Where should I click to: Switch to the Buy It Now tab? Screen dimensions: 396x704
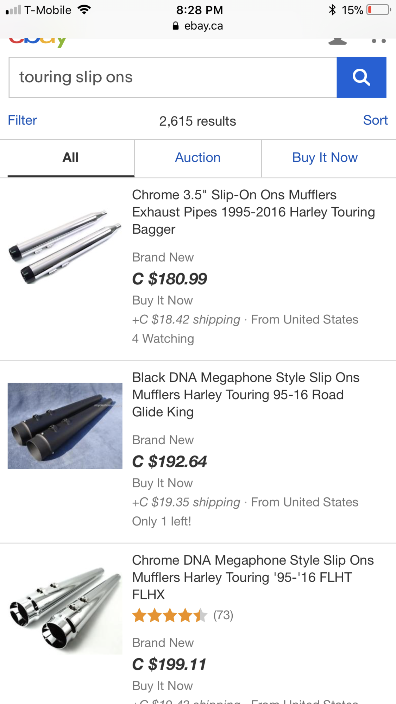pos(325,158)
